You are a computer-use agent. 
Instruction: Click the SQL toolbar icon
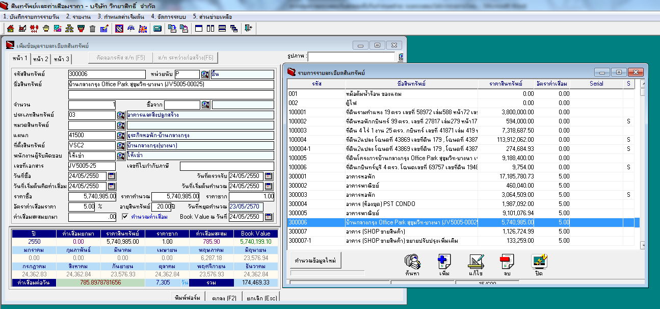click(x=131, y=29)
